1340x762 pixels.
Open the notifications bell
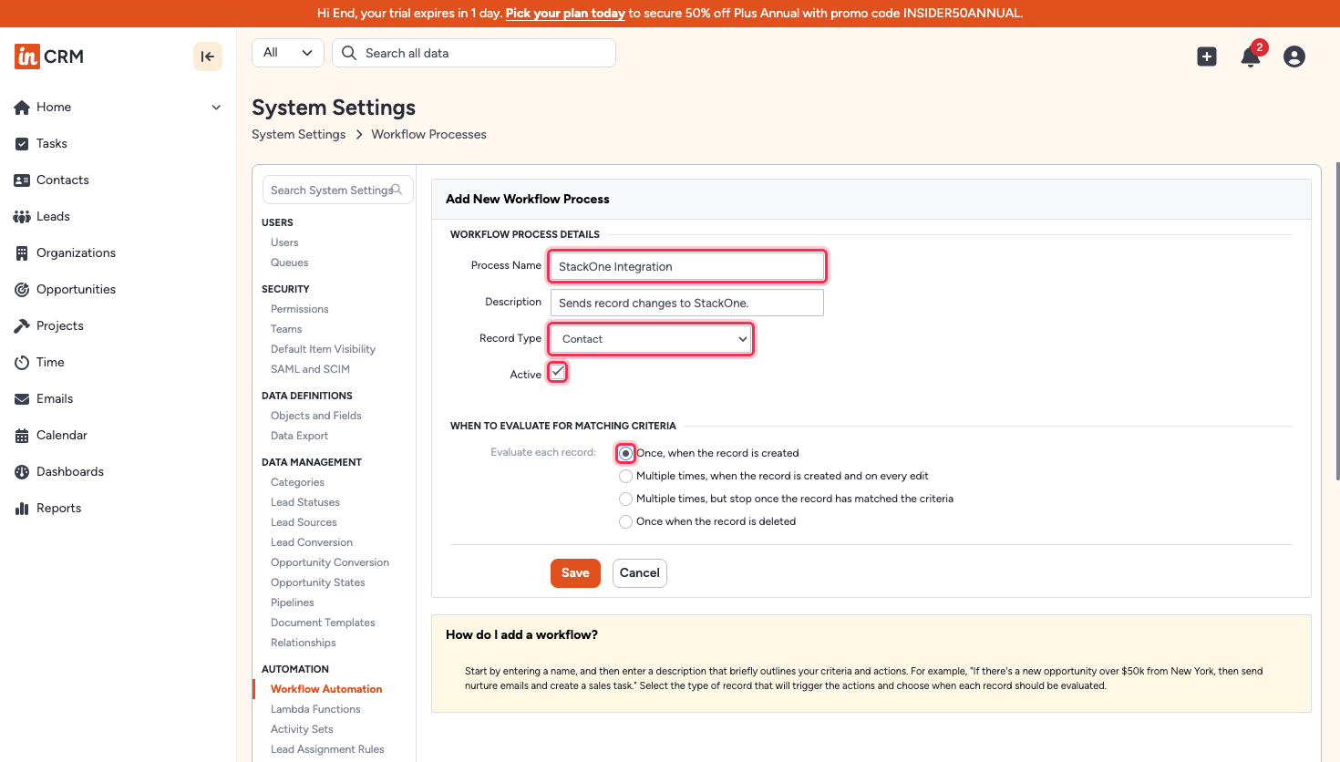[1251, 57]
